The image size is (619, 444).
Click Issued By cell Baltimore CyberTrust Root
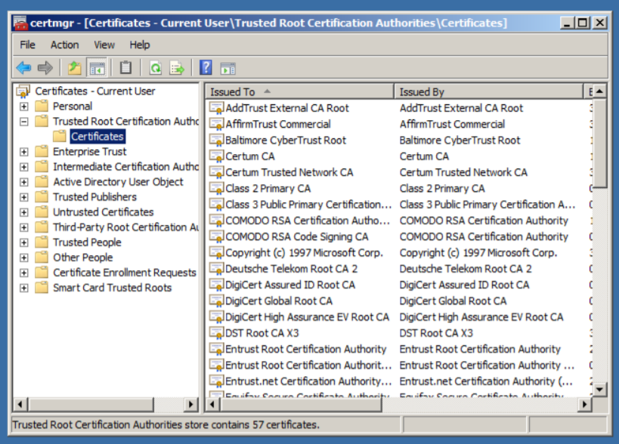click(x=460, y=140)
